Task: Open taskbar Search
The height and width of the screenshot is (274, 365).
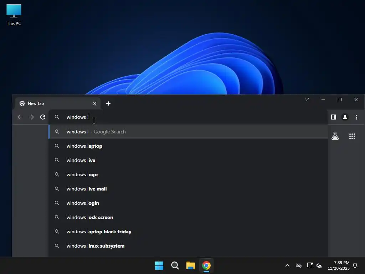Action: [x=175, y=265]
